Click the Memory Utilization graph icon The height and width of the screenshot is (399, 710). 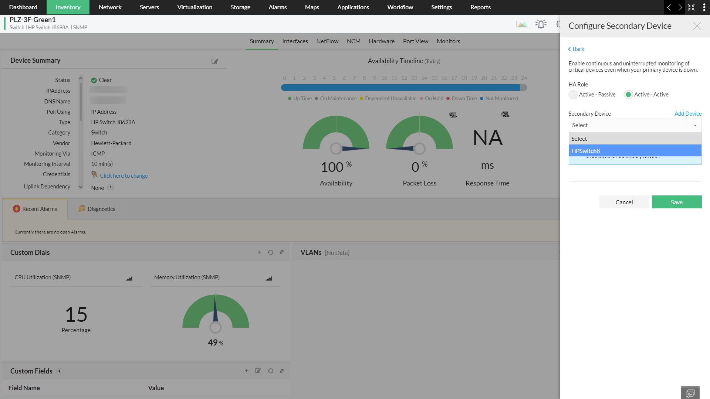pyautogui.click(x=269, y=278)
